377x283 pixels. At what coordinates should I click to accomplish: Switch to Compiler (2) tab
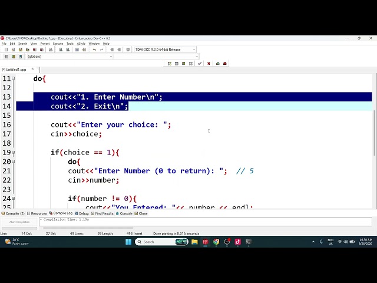(x=13, y=213)
